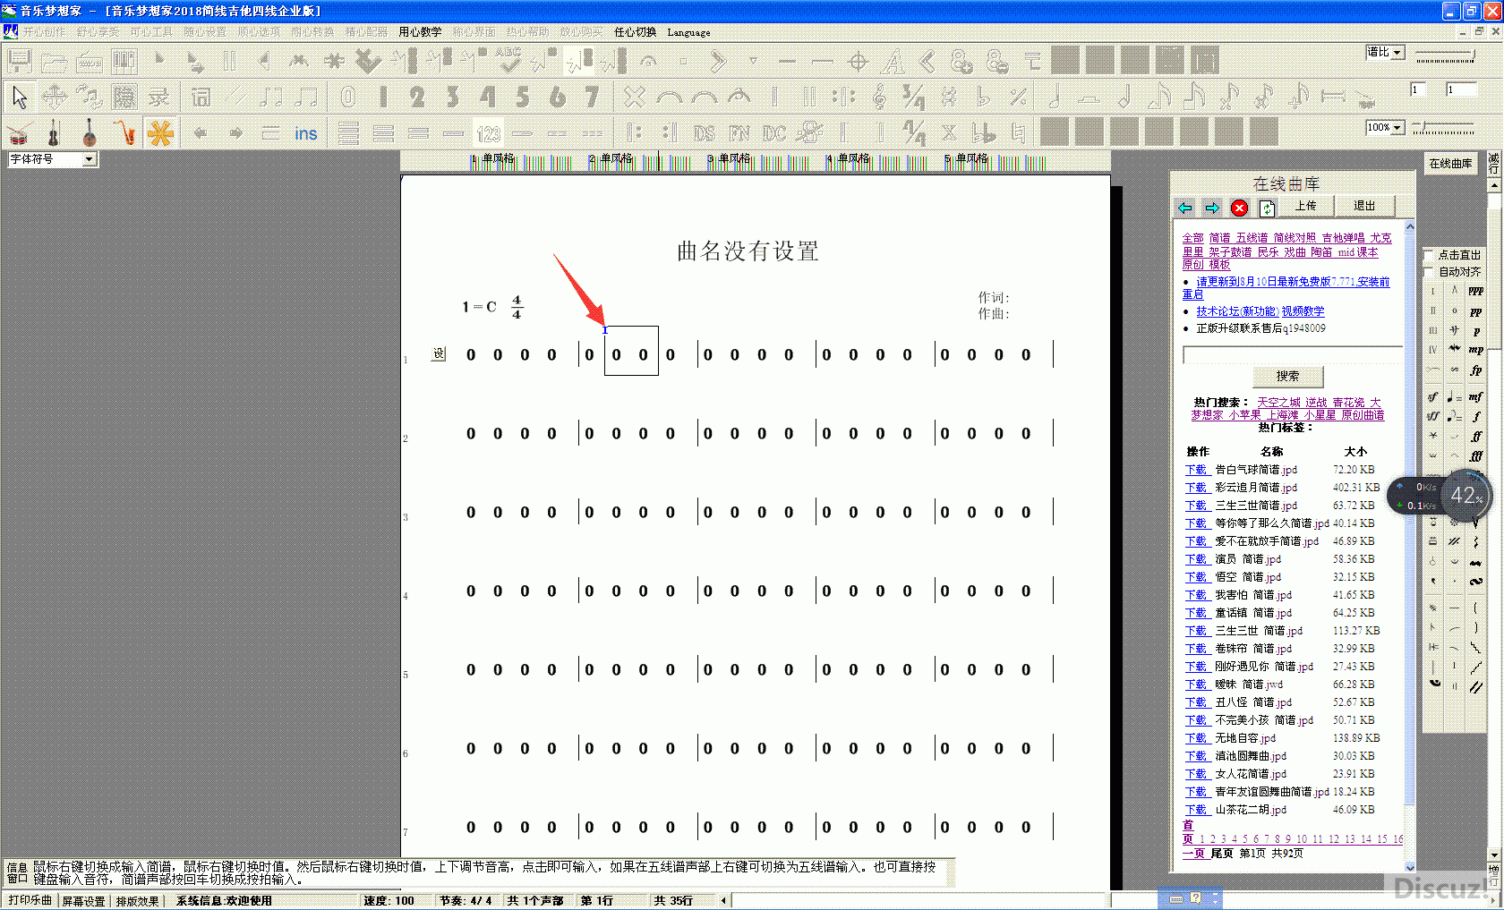The image size is (1504, 910).
Task: Select the guitar instrument icon
Action: pyautogui.click(x=89, y=133)
